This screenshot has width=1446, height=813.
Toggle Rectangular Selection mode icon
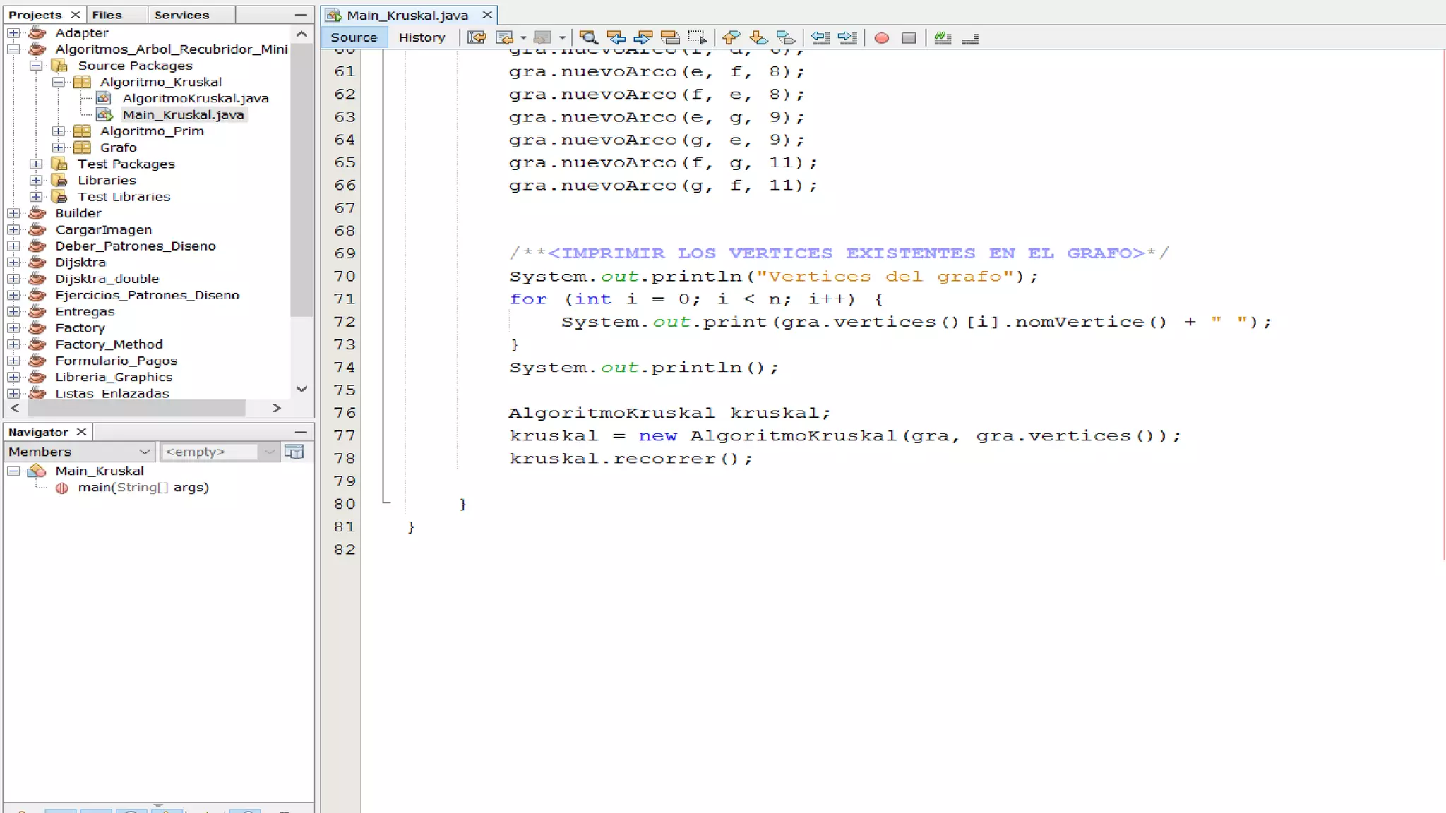tap(697, 38)
